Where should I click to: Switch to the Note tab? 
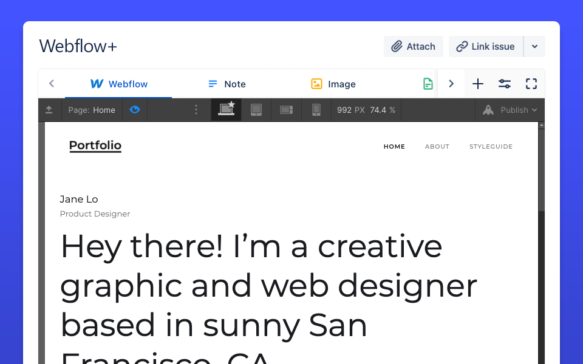click(227, 84)
